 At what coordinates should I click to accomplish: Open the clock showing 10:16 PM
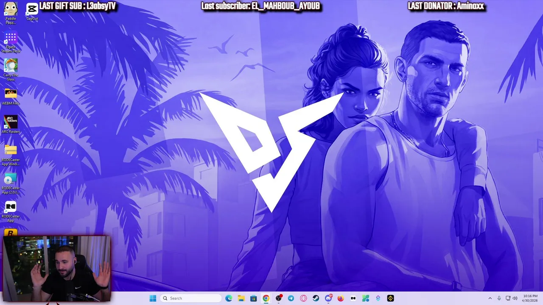click(530, 298)
